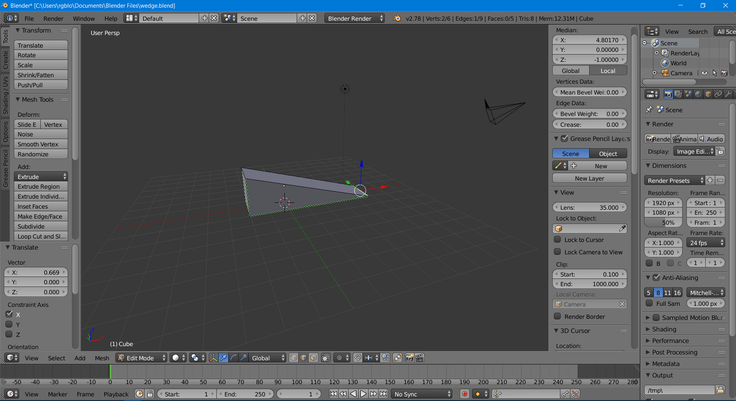Toggle Camera visibility eye in outliner

click(704, 73)
